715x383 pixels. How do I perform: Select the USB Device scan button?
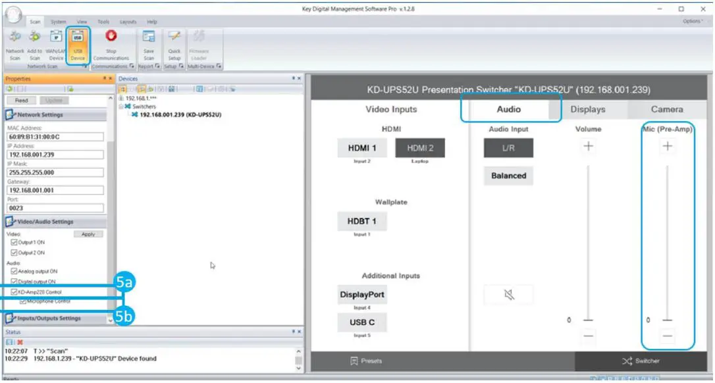coord(78,45)
